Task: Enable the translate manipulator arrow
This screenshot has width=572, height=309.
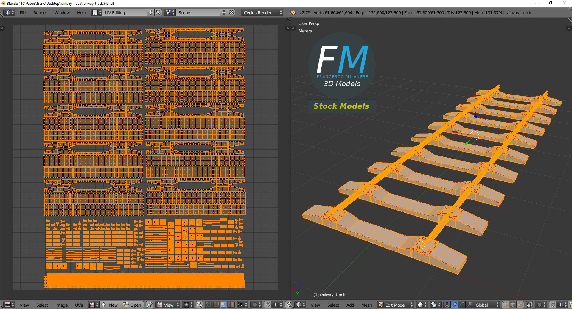Action: 454,305
